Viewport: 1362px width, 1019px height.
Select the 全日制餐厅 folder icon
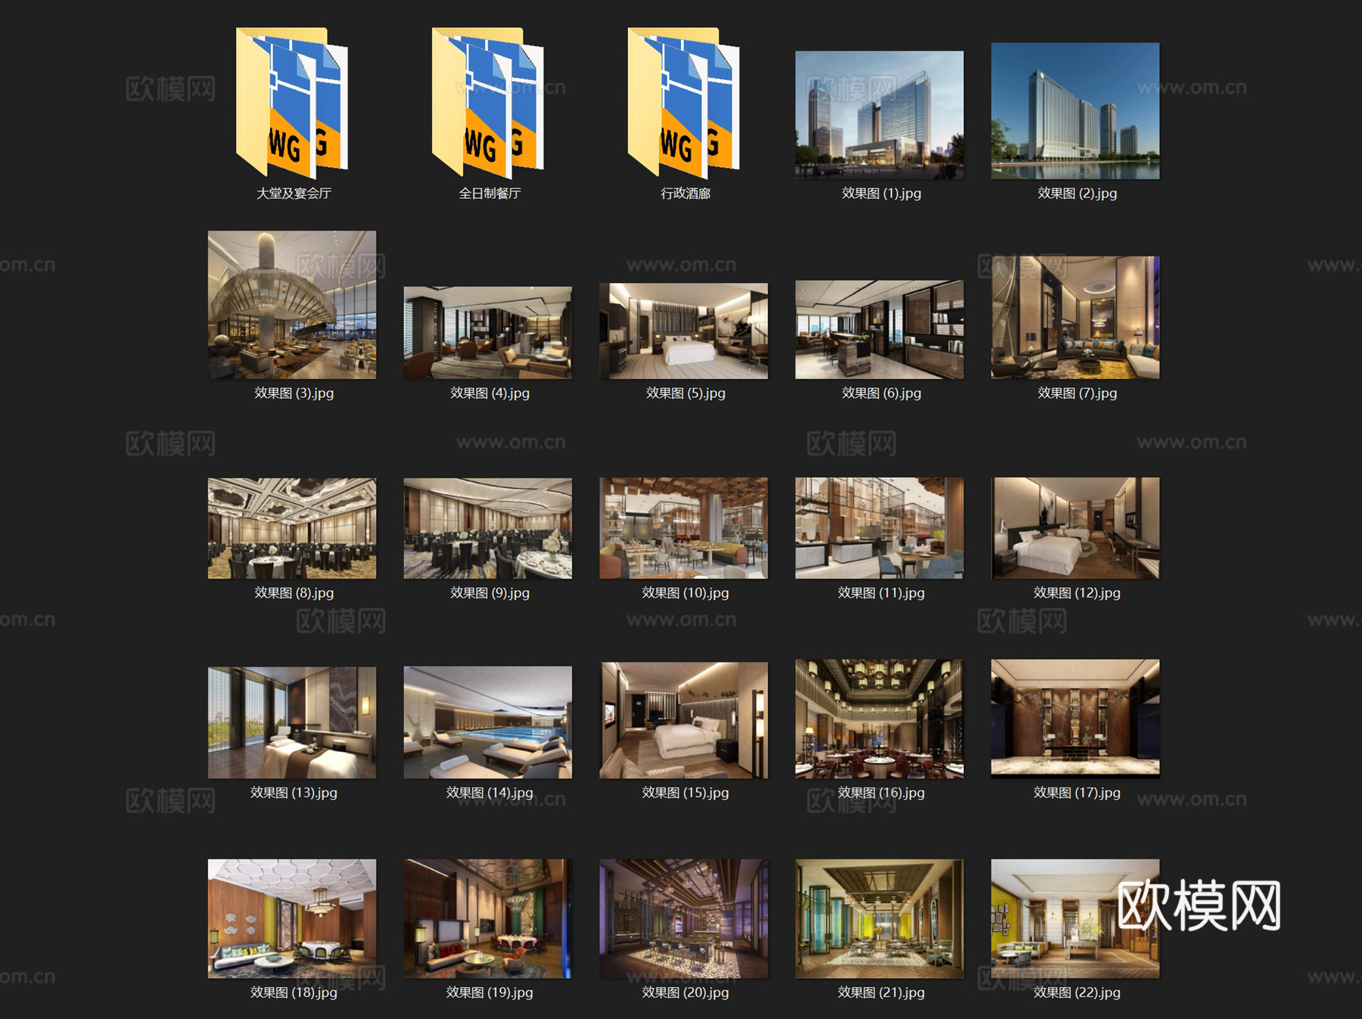(x=488, y=102)
